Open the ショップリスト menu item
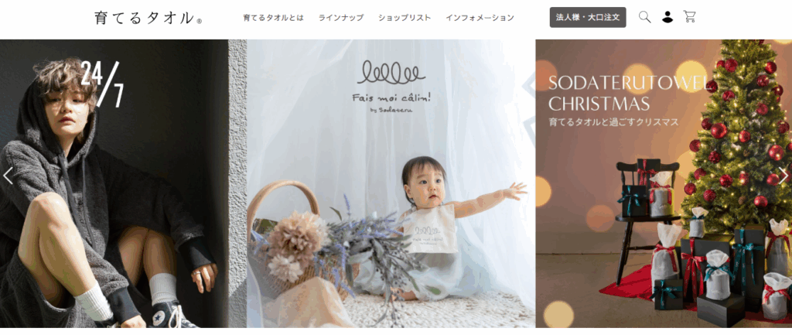The image size is (792, 335). [405, 18]
